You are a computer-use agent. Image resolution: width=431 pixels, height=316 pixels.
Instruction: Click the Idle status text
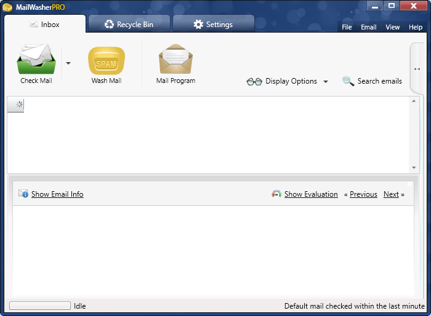pyautogui.click(x=79, y=306)
